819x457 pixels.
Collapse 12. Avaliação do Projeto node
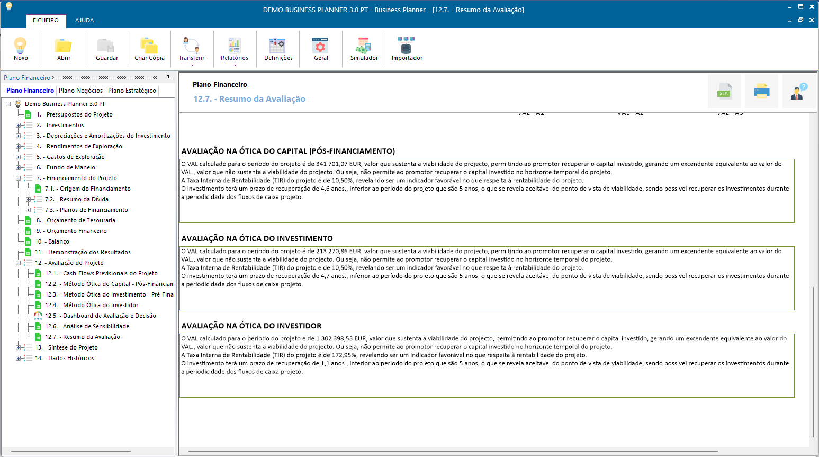[x=18, y=263]
